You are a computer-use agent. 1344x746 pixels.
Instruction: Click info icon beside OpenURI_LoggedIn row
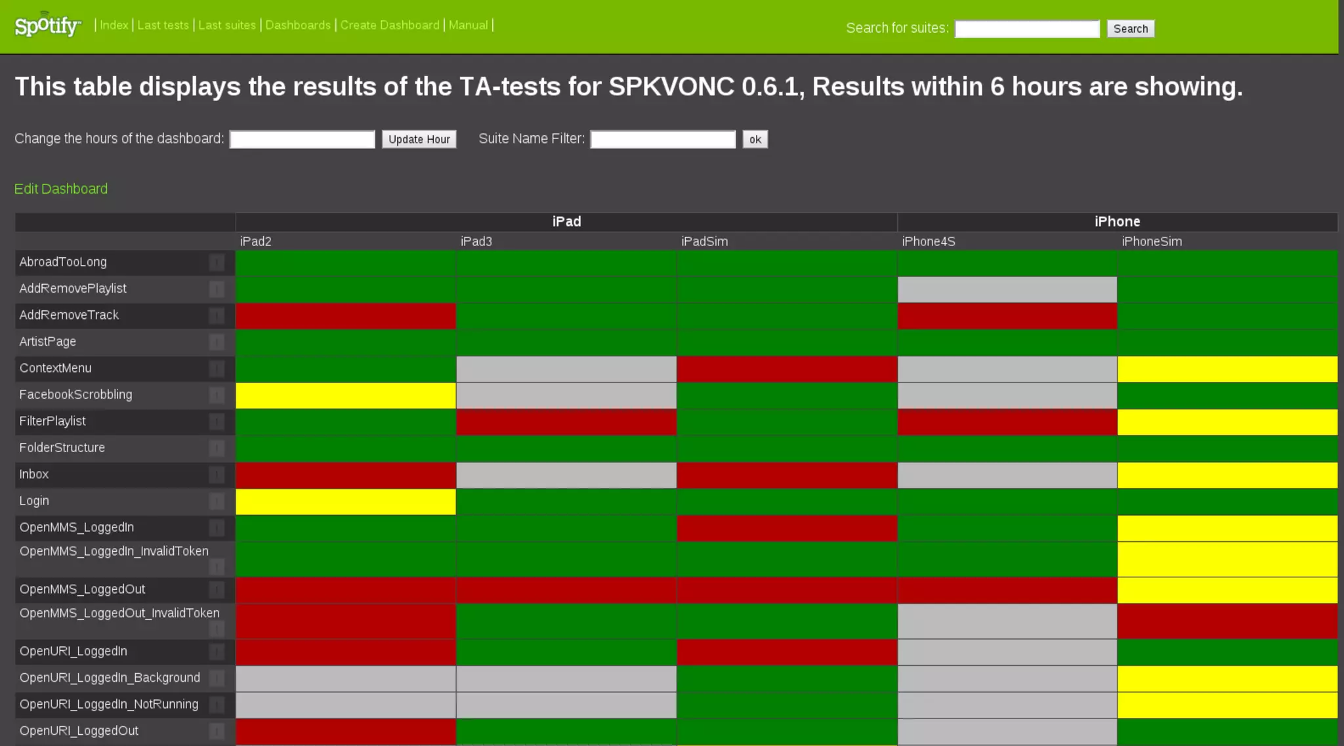tap(217, 652)
